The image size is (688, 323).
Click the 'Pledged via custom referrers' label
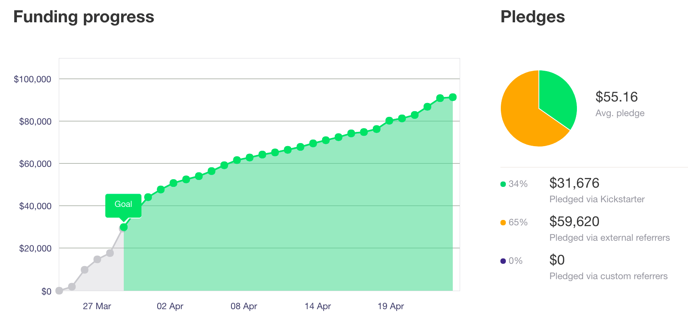coord(608,276)
